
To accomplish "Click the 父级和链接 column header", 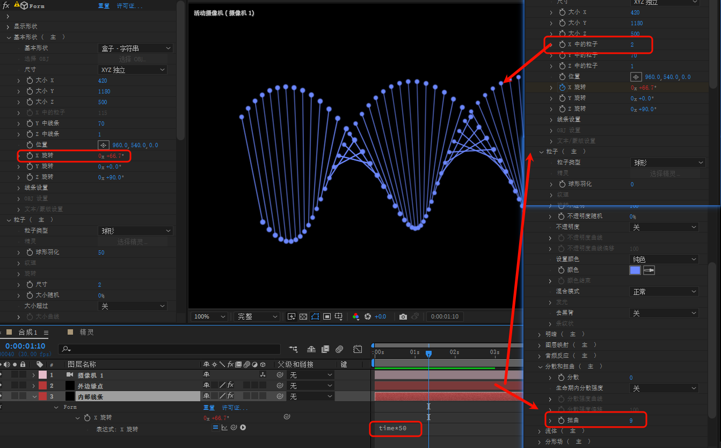I will (295, 364).
